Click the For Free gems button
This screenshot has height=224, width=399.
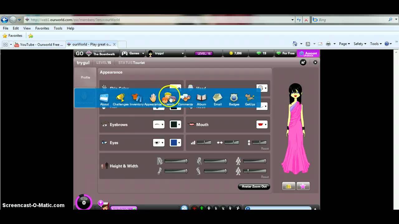click(x=285, y=53)
